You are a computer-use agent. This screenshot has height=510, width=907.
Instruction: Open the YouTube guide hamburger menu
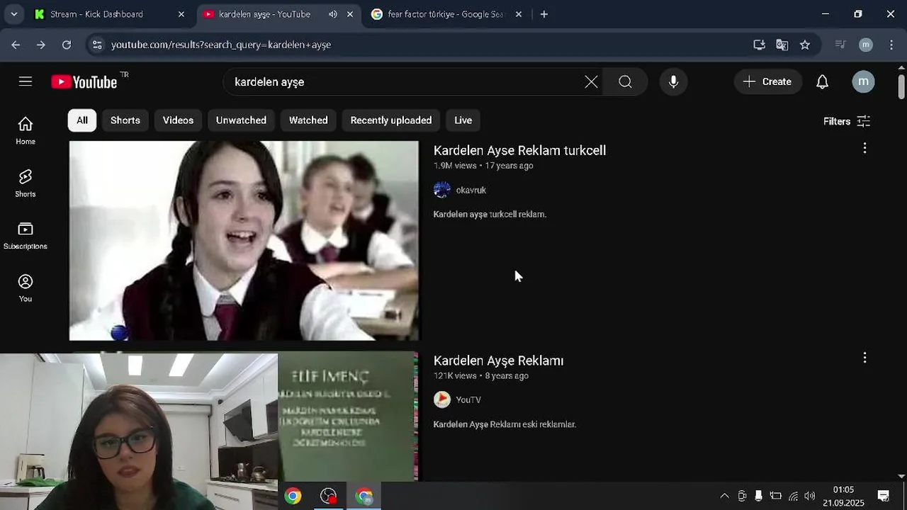26,81
